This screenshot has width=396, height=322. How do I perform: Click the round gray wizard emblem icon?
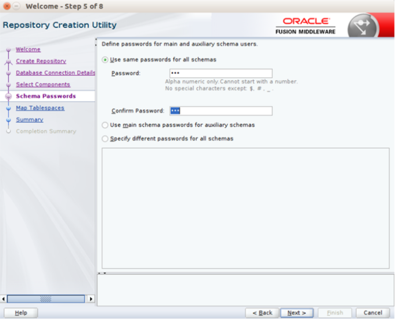[x=363, y=26]
